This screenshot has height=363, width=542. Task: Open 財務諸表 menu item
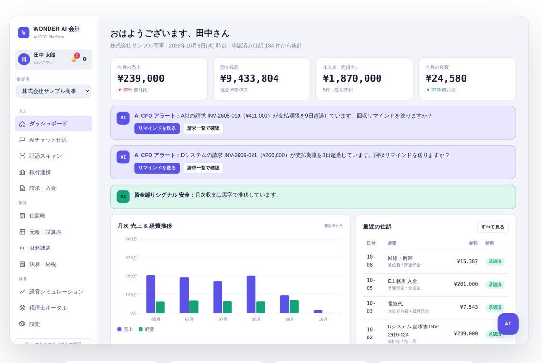[53, 248]
